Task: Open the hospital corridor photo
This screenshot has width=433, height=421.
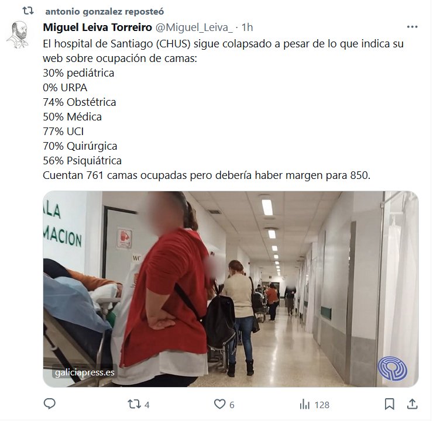Action: 231,289
